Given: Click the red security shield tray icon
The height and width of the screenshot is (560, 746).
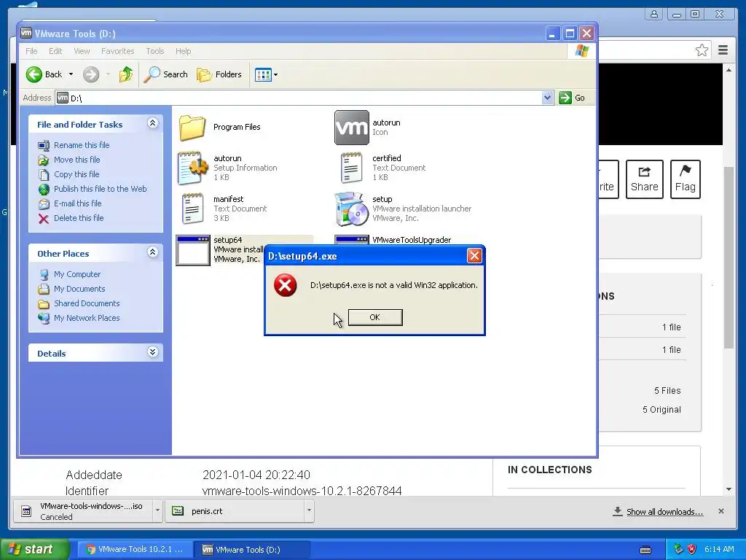Looking at the screenshot, I should (692, 549).
